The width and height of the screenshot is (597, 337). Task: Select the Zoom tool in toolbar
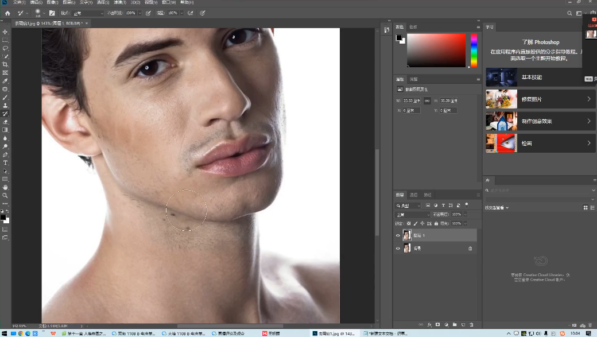[x=5, y=195]
